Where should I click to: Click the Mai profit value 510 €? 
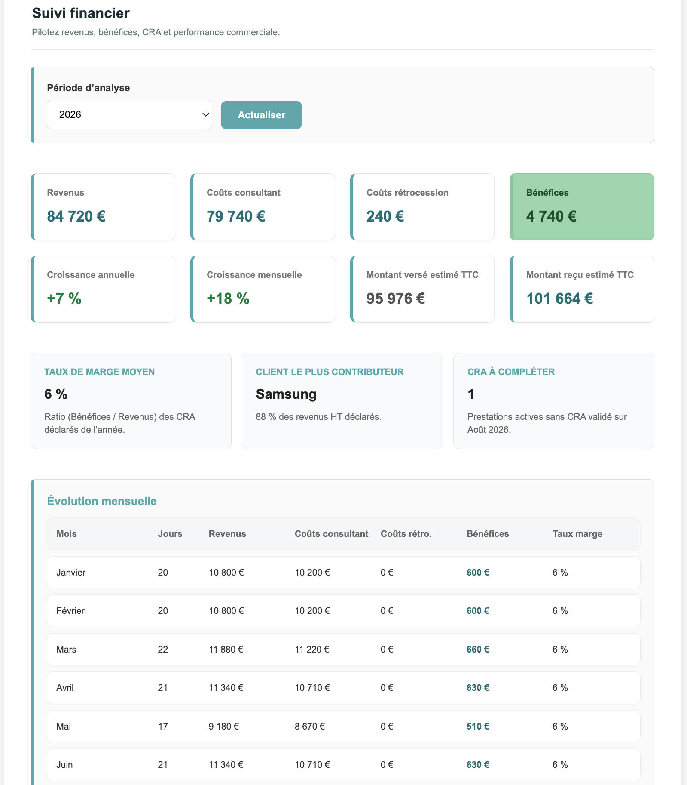coord(478,727)
